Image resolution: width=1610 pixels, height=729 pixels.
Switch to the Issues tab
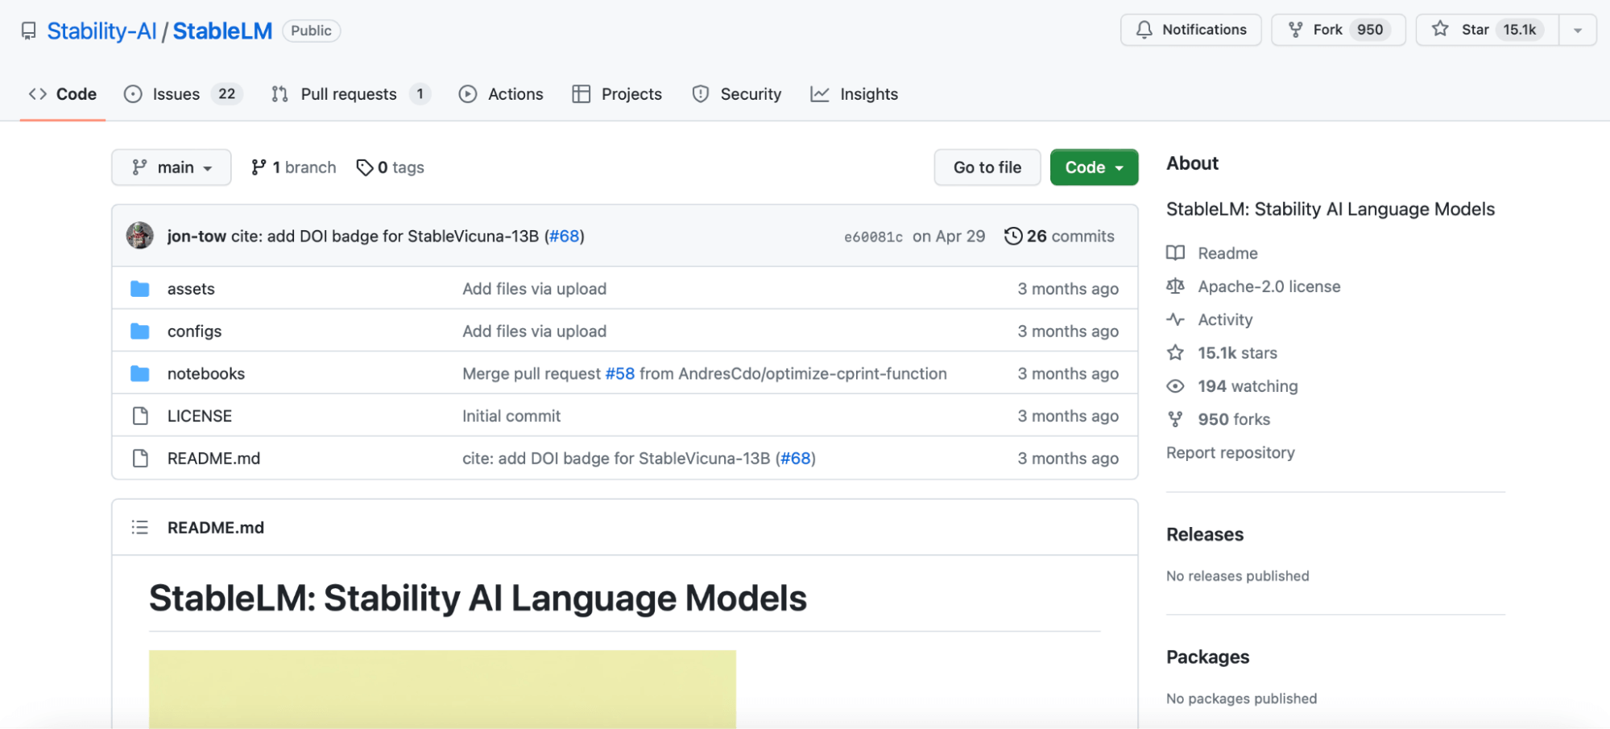(x=176, y=93)
